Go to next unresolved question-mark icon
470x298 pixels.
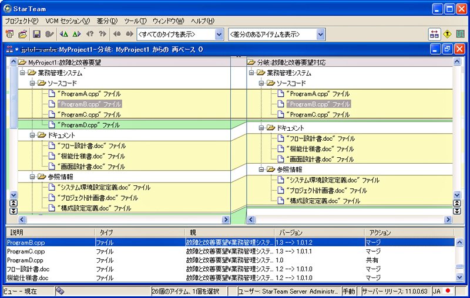102,34
